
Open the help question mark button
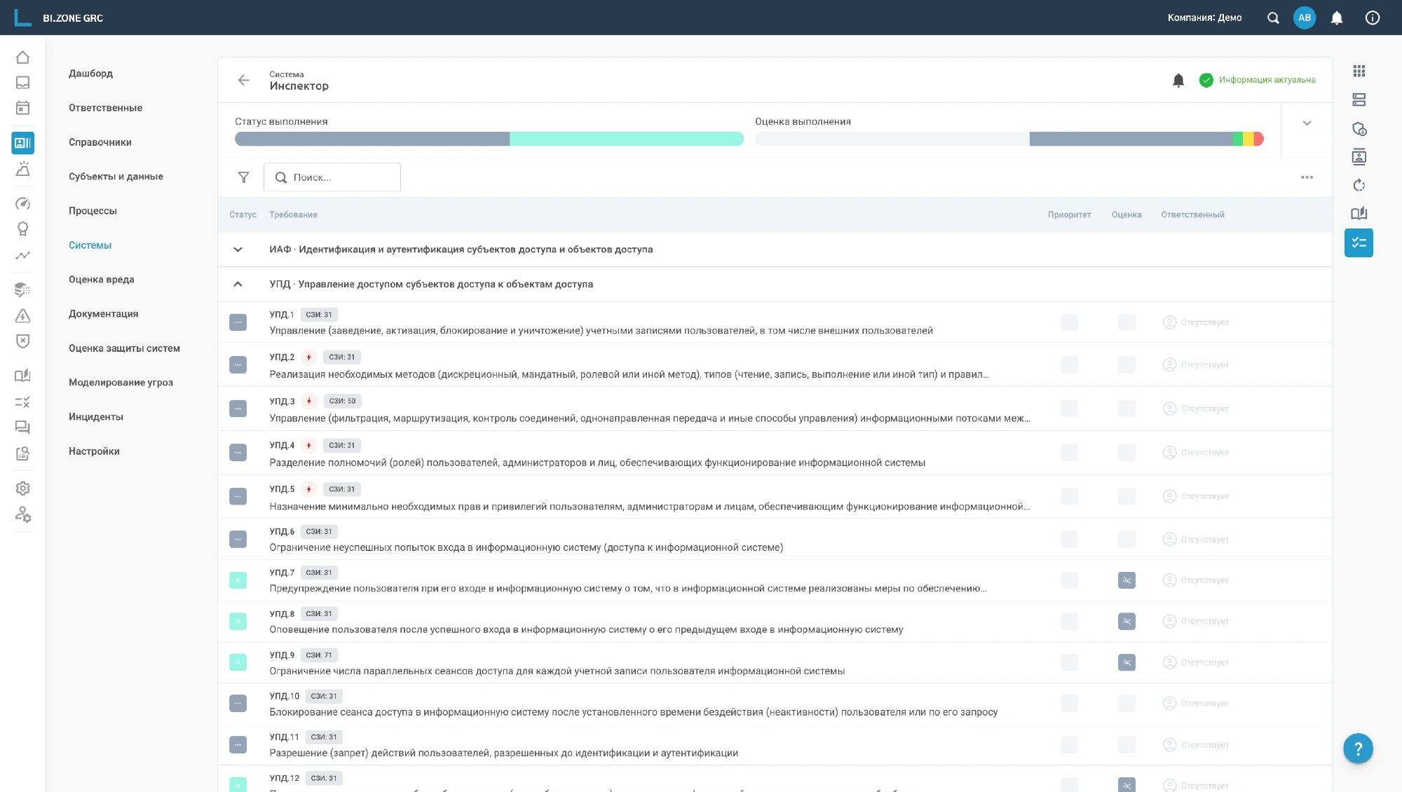(x=1358, y=749)
